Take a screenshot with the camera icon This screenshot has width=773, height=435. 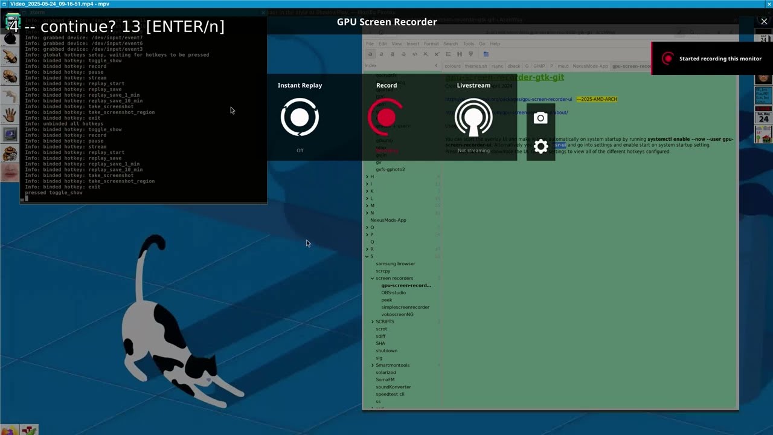pos(540,118)
